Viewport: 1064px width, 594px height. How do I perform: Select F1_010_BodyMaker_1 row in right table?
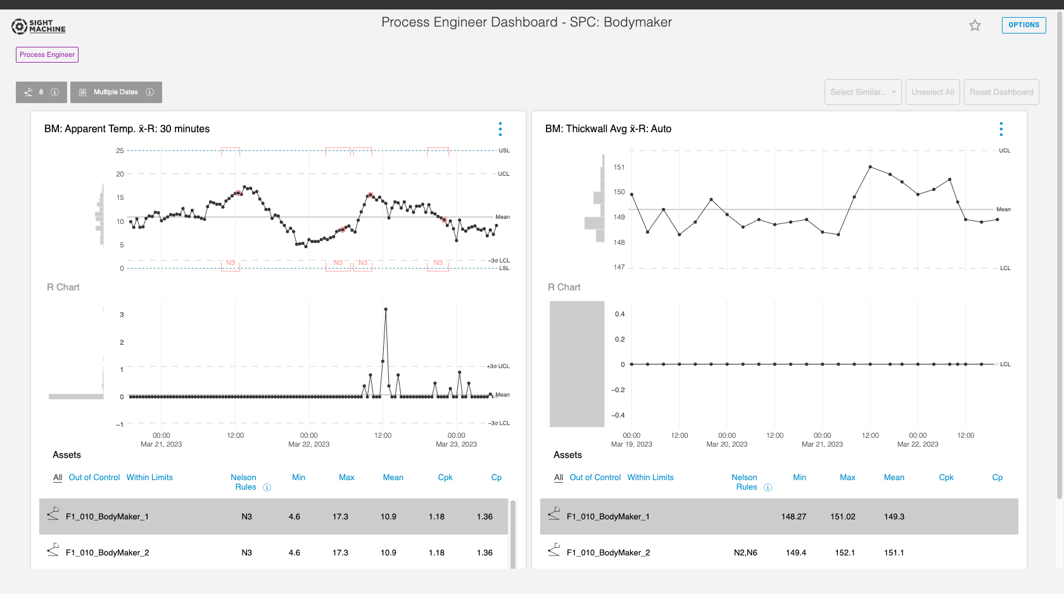[x=779, y=517]
